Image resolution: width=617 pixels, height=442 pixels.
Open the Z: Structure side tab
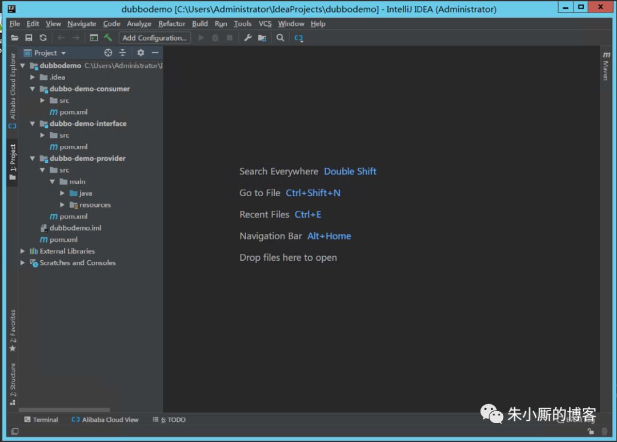pos(13,384)
